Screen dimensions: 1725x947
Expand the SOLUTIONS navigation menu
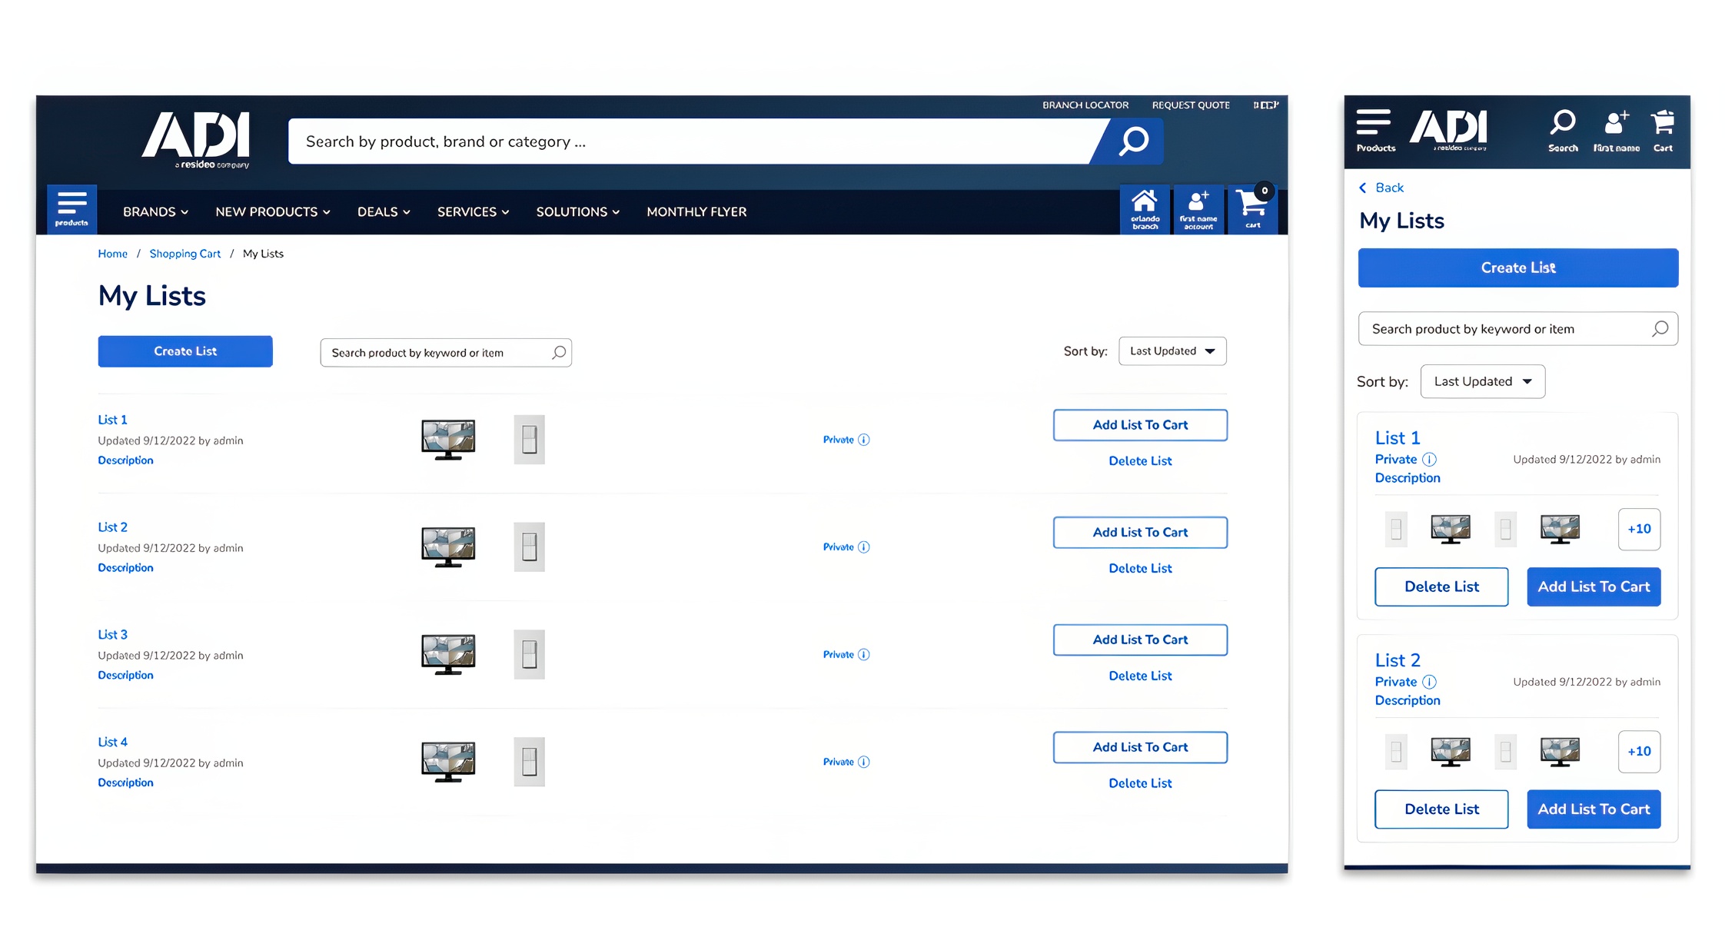(577, 212)
